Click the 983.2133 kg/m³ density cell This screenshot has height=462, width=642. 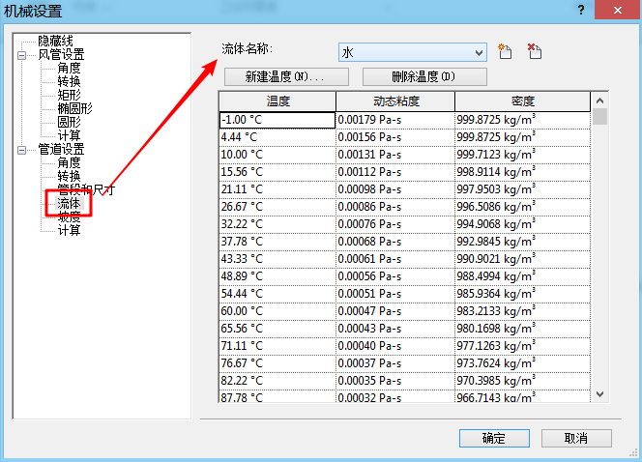pos(522,311)
